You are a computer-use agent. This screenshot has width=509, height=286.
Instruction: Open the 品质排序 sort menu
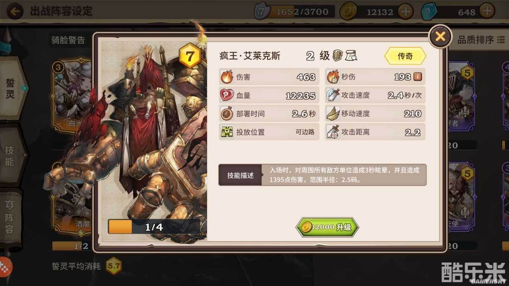[x=481, y=40]
